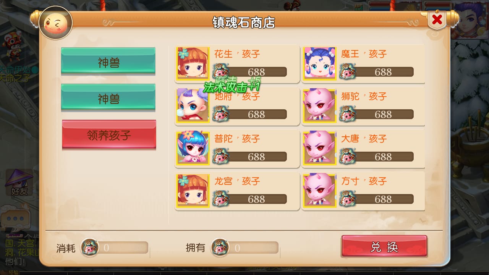Click the 兑换 exchange button

(x=384, y=246)
